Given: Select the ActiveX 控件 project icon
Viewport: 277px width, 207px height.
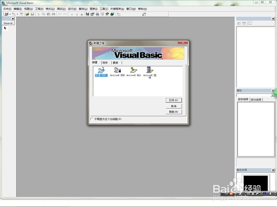Looking at the screenshot, I should pyautogui.click(x=150, y=73).
